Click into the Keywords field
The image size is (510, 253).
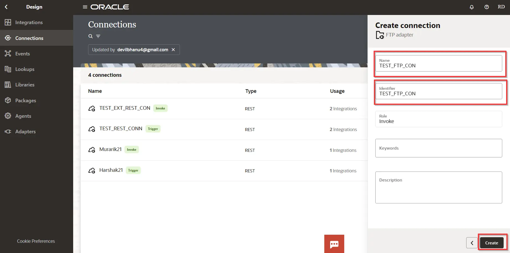point(438,148)
